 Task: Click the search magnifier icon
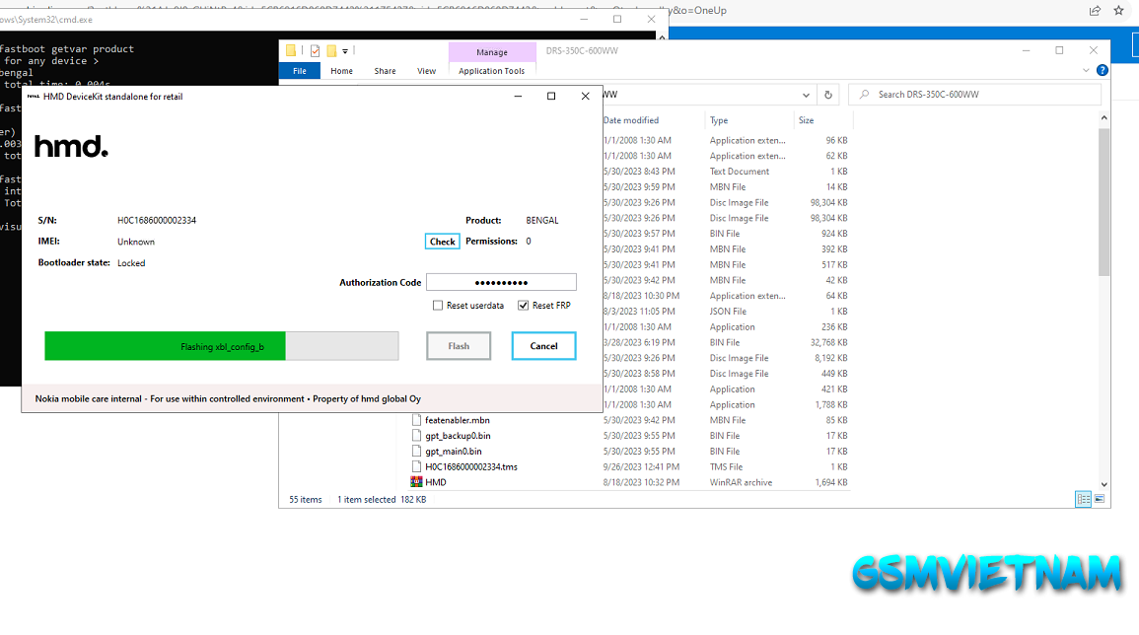tap(864, 95)
